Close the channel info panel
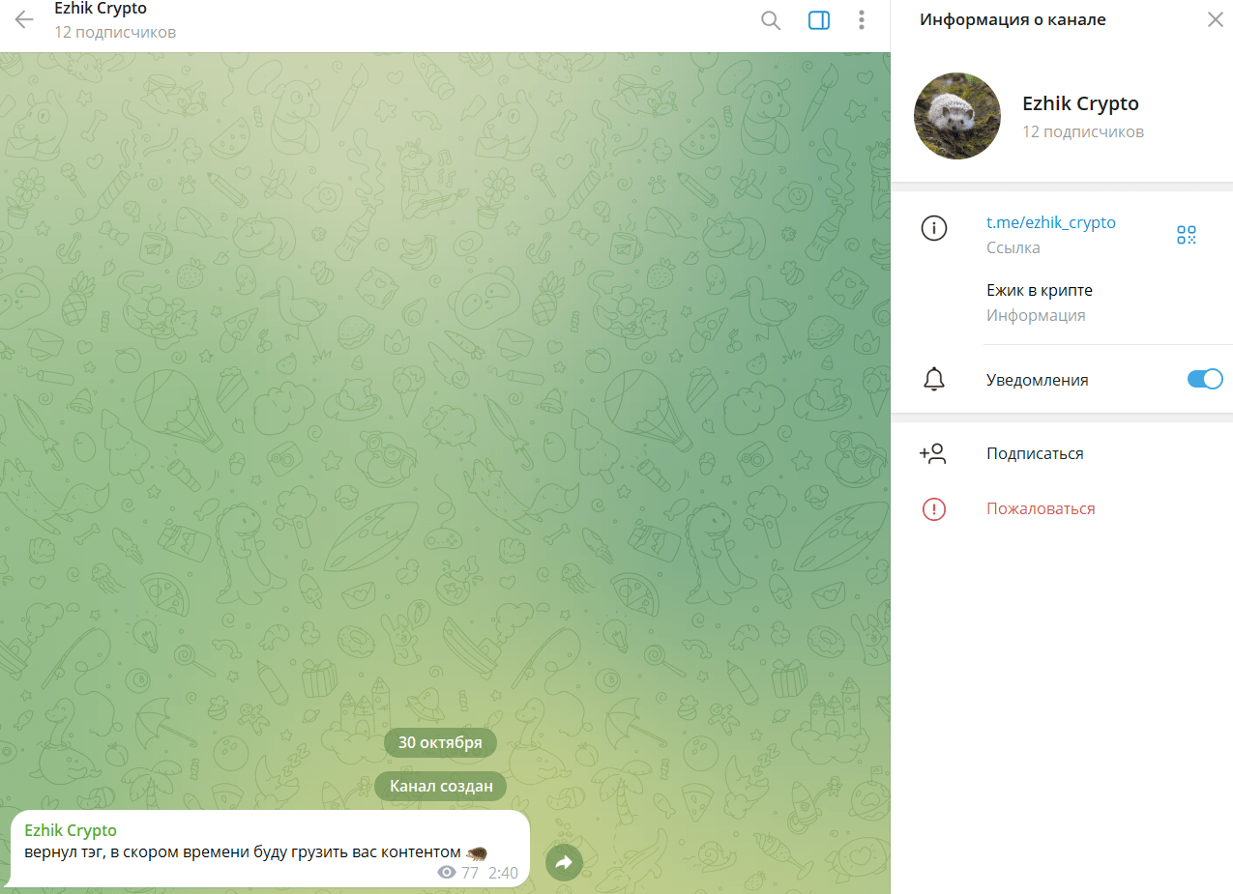1233x894 pixels. point(1216,19)
